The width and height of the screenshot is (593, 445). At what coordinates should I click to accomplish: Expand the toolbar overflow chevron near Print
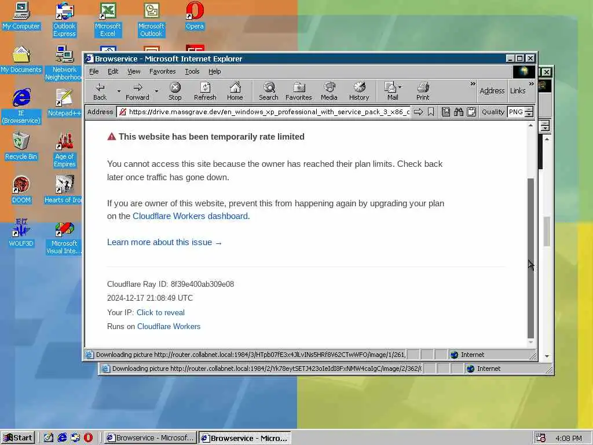(473, 83)
